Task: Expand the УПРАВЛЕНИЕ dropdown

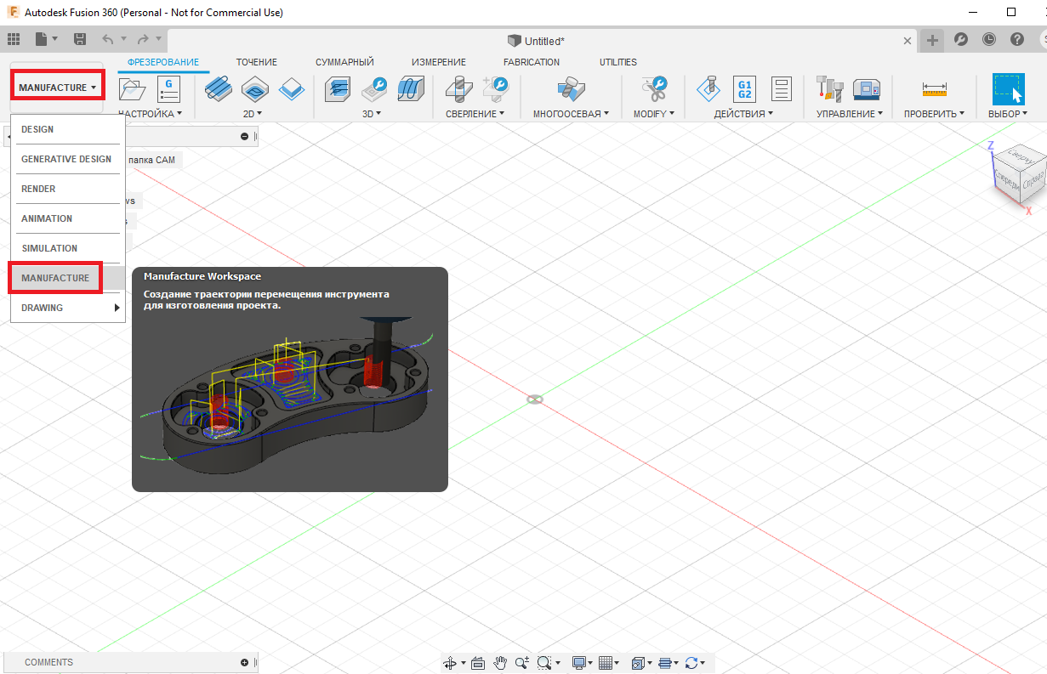Action: click(850, 113)
